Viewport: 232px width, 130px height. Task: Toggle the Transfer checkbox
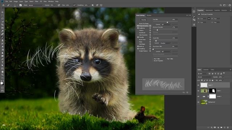pyautogui.click(x=138, y=37)
